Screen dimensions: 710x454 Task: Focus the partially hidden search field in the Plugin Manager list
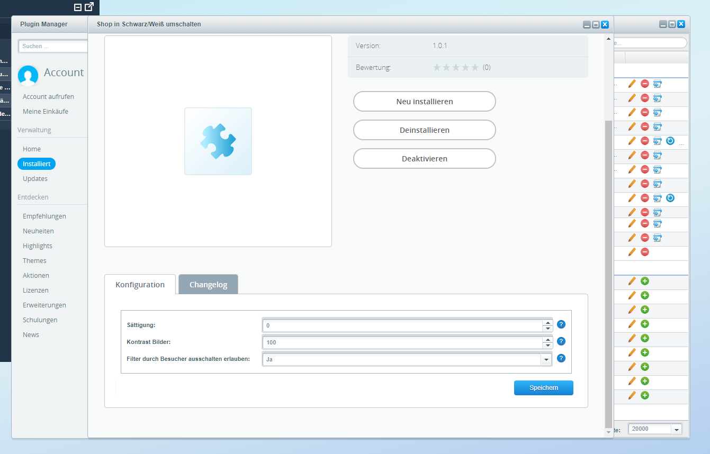pyautogui.click(x=650, y=43)
